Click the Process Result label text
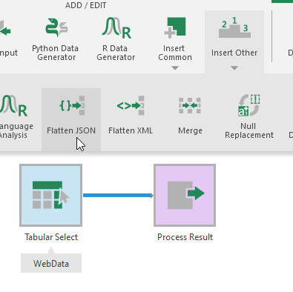Screen dimensions: 293x292 coord(185,237)
